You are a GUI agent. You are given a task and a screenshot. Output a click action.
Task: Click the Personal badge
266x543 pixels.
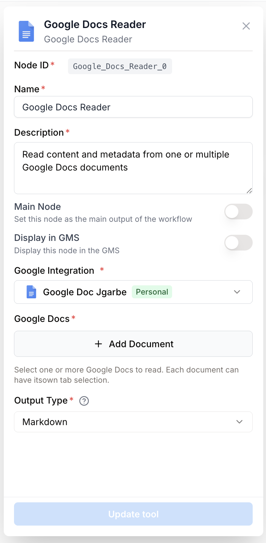click(x=152, y=292)
